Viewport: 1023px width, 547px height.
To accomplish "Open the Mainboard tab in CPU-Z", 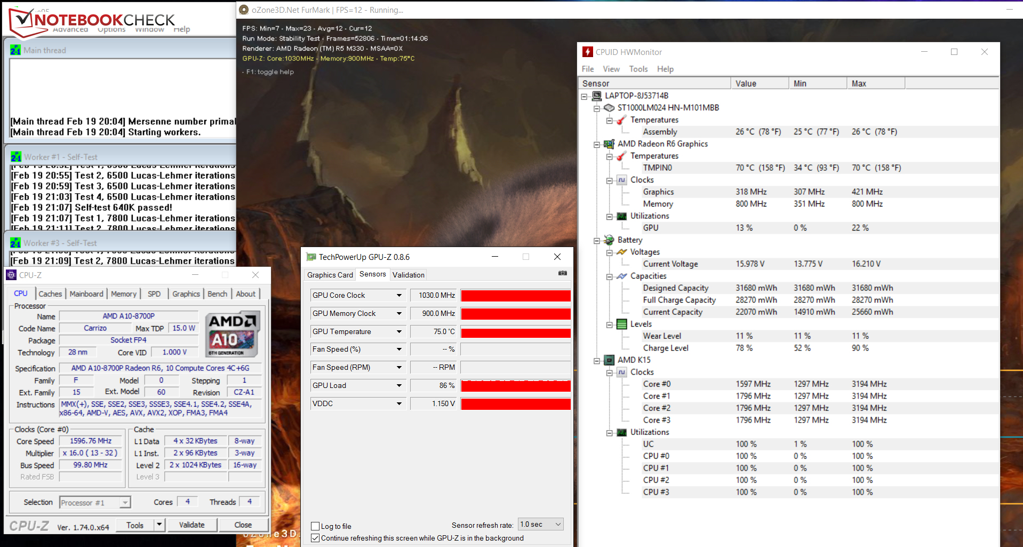I will click(86, 294).
